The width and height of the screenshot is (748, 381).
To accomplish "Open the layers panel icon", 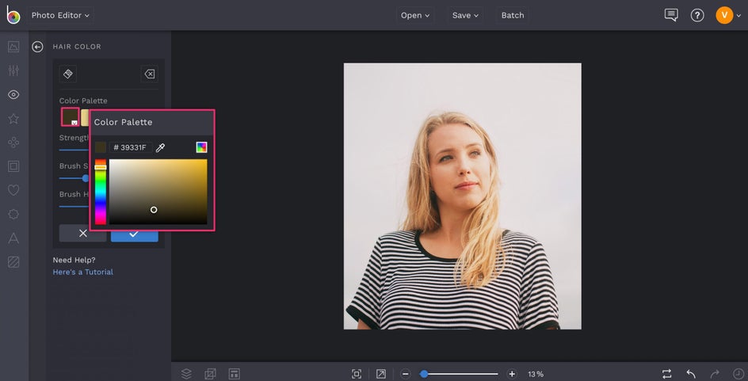I will (186, 374).
